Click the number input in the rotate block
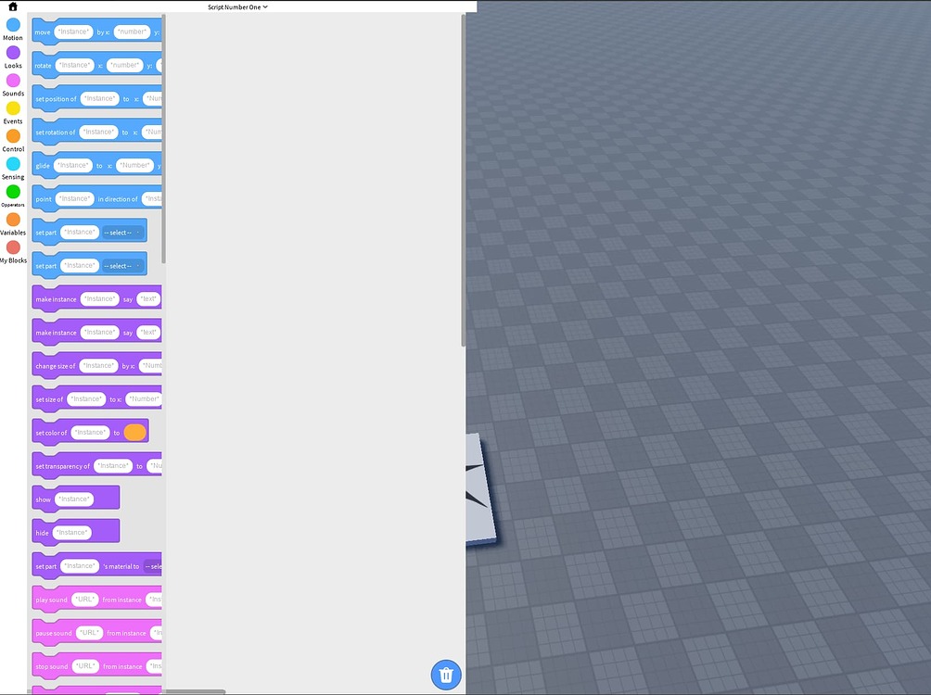The height and width of the screenshot is (695, 931). [125, 64]
